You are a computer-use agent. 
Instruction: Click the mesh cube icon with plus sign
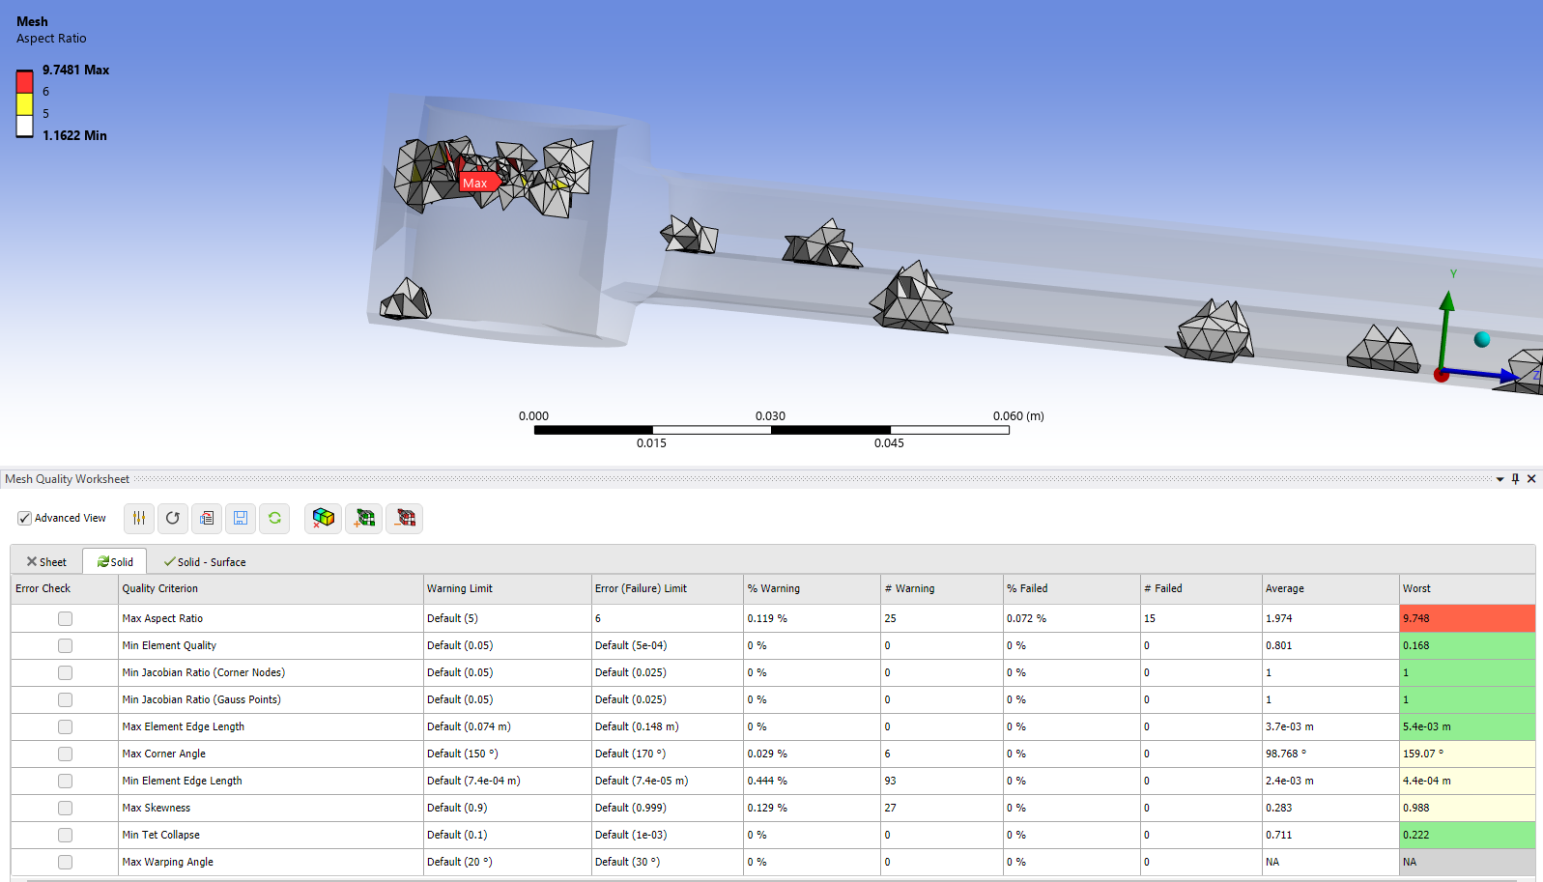click(364, 519)
